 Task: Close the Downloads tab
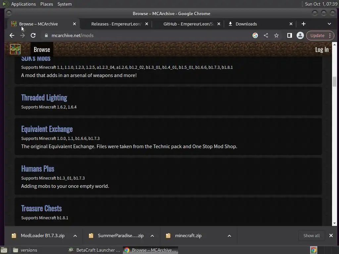click(x=291, y=24)
